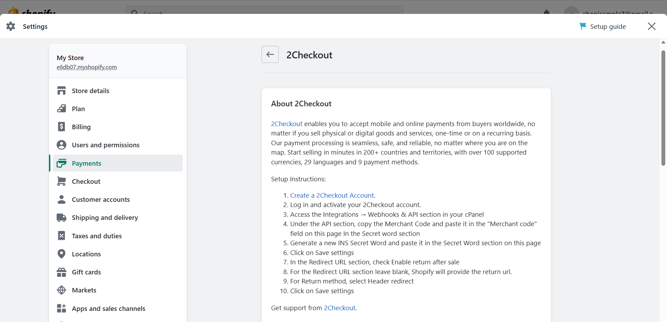The width and height of the screenshot is (667, 322).
Task: Open Checkout settings
Action: coord(118,181)
